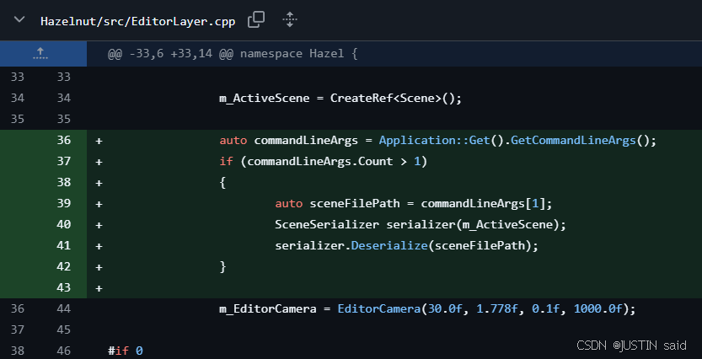
Task: Click new line number 40
Action: [x=65, y=224]
